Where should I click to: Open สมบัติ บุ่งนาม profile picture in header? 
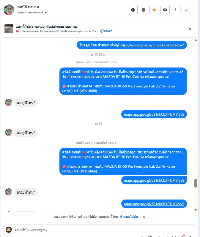pyautogui.click(x=9, y=10)
